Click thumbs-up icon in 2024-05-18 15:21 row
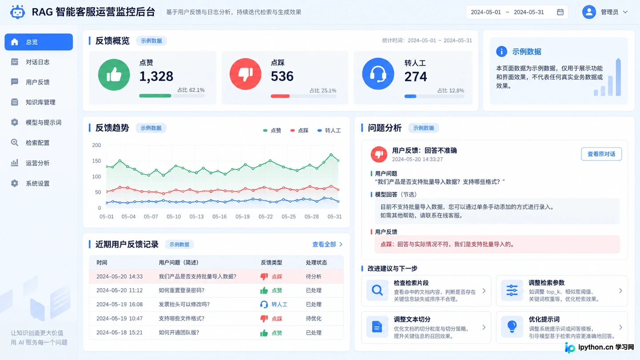The width and height of the screenshot is (640, 360). [x=264, y=332]
